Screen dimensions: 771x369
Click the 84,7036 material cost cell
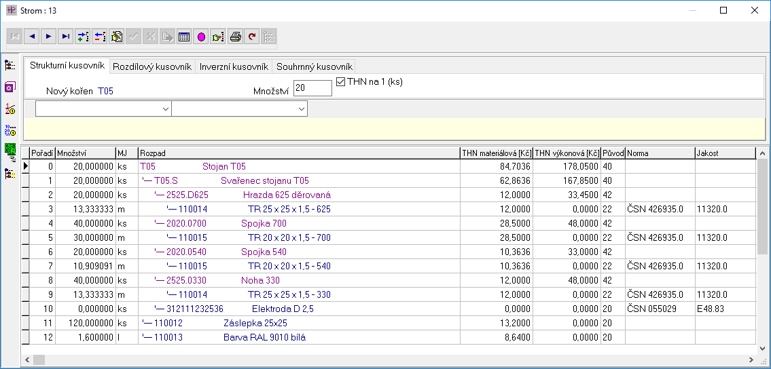click(x=496, y=166)
